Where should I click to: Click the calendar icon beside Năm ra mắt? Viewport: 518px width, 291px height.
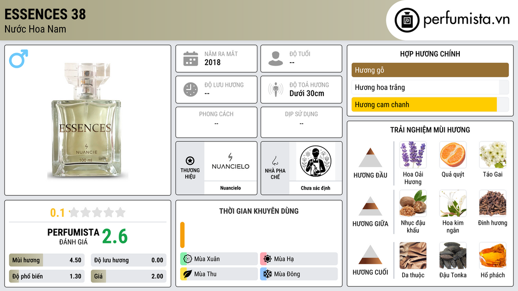[x=191, y=59]
